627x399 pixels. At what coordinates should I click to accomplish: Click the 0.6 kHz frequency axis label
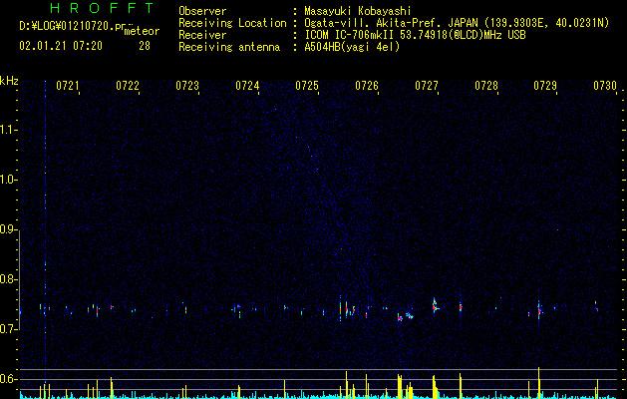[x=8, y=379]
